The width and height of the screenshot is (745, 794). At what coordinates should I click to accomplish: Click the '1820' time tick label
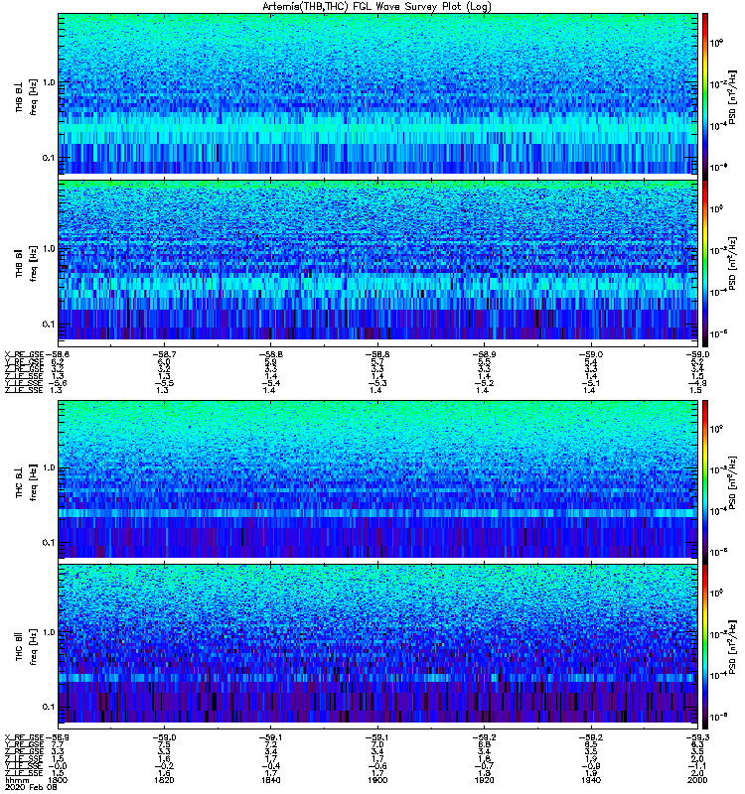click(164, 780)
